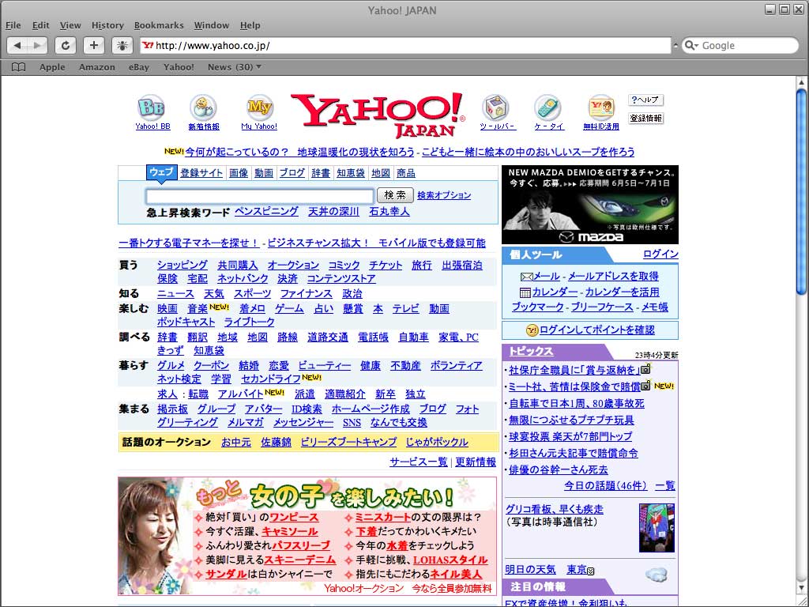Click the calendar grid icon

click(525, 292)
